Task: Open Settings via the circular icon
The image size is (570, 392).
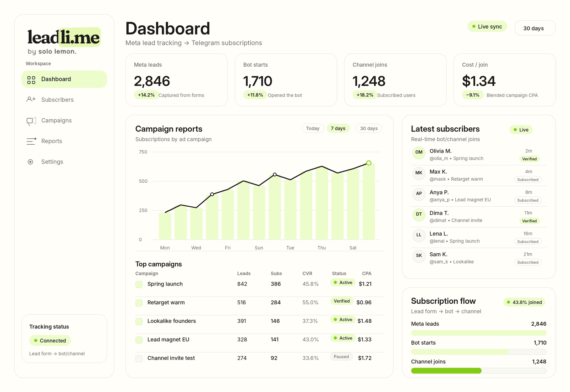Action: coord(31,162)
